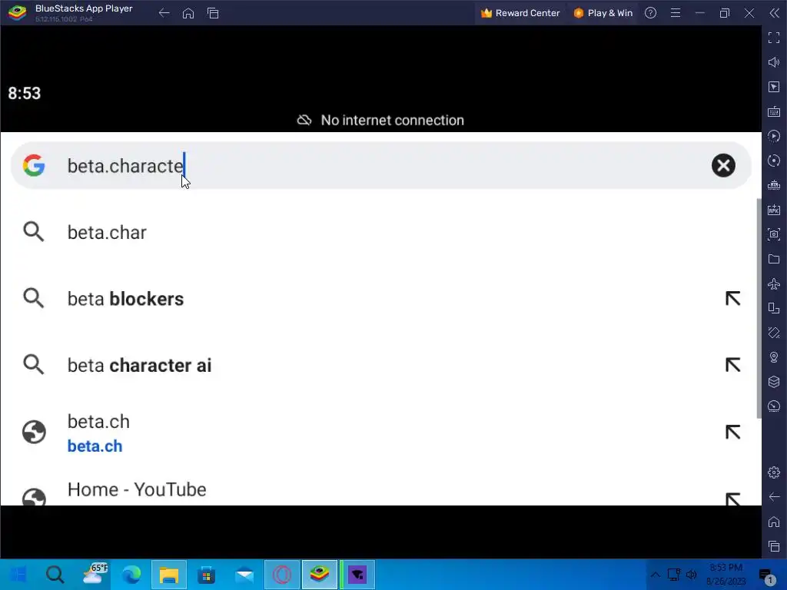Focus the beta.characte search field
This screenshot has height=590, width=787.
(380, 166)
